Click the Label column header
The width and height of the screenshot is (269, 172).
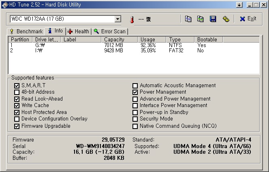click(81, 39)
